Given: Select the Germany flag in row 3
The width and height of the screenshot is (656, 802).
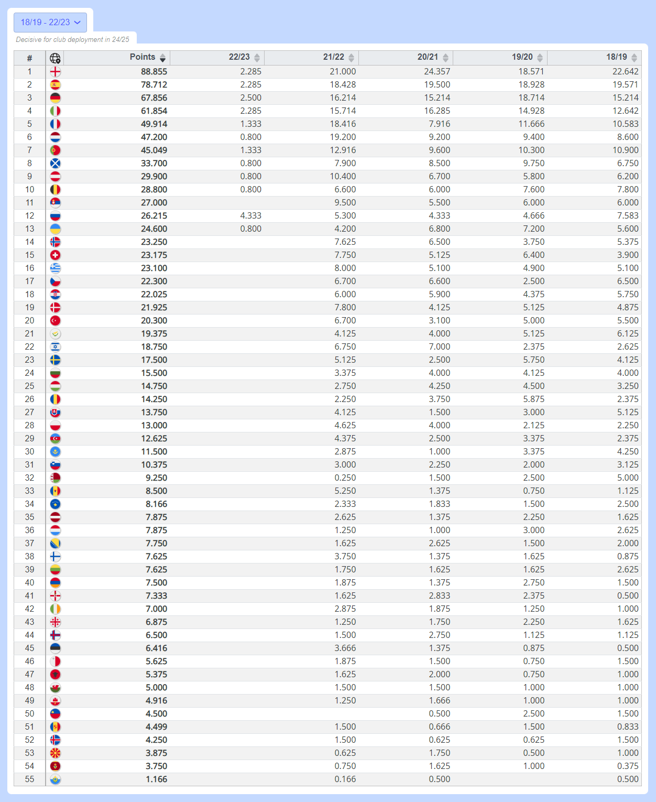Looking at the screenshot, I should coord(55,98).
